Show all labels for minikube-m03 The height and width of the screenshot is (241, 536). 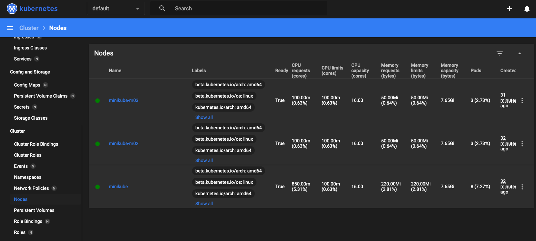[x=204, y=117]
